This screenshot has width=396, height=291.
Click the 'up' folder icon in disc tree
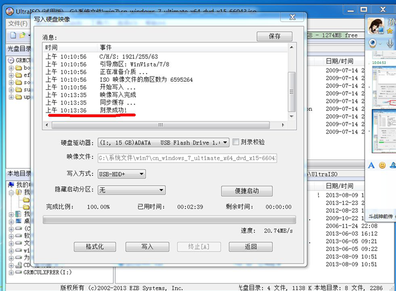pos(18,97)
